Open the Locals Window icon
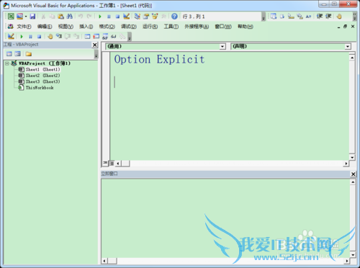This screenshot has width=360, height=268. pyautogui.click(x=87, y=37)
